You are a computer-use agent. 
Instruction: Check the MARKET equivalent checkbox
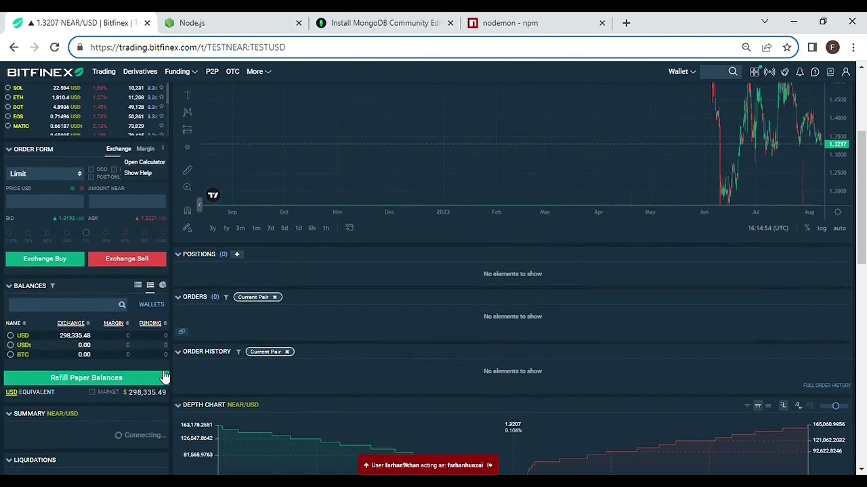coord(92,392)
